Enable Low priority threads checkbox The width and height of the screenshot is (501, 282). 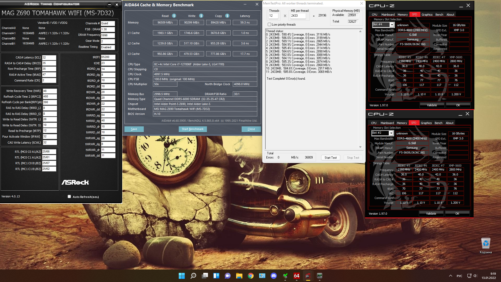click(x=269, y=25)
